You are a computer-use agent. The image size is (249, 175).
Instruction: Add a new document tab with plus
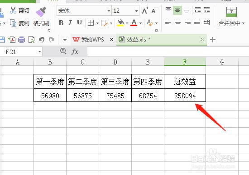[213, 40]
